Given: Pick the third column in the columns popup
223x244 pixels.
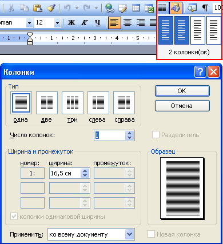Looking at the screenshot, I should (198, 30).
